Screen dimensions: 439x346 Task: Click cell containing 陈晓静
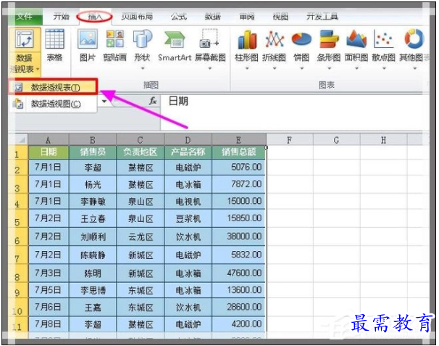click(x=93, y=255)
